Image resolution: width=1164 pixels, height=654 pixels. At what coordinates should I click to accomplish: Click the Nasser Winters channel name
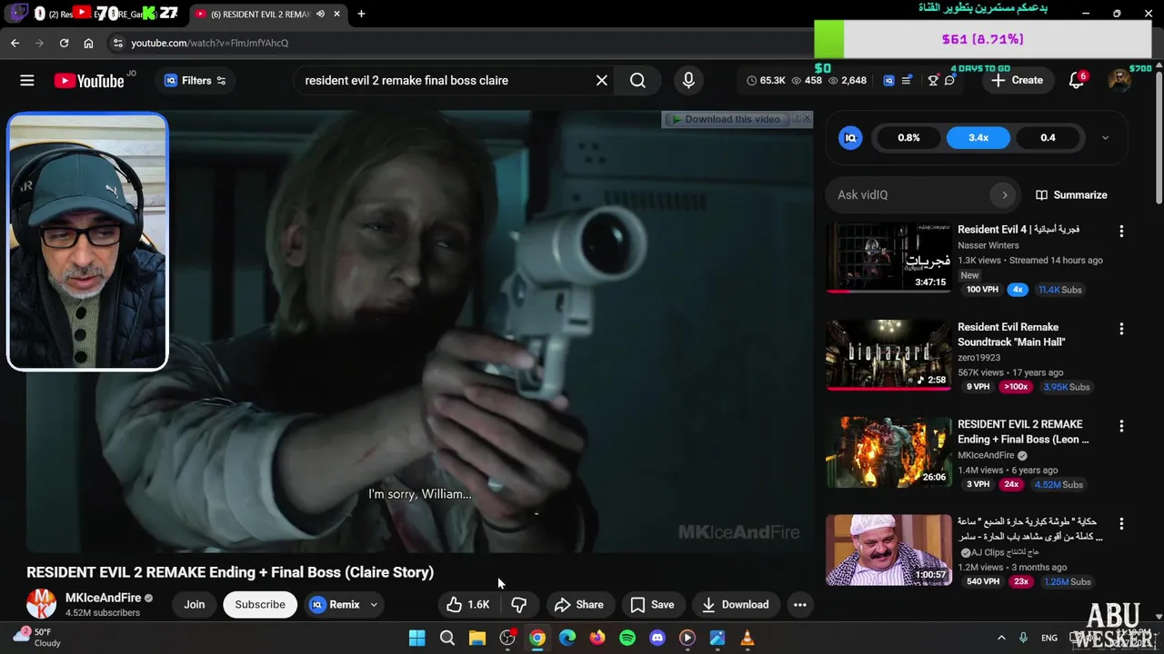click(x=988, y=245)
